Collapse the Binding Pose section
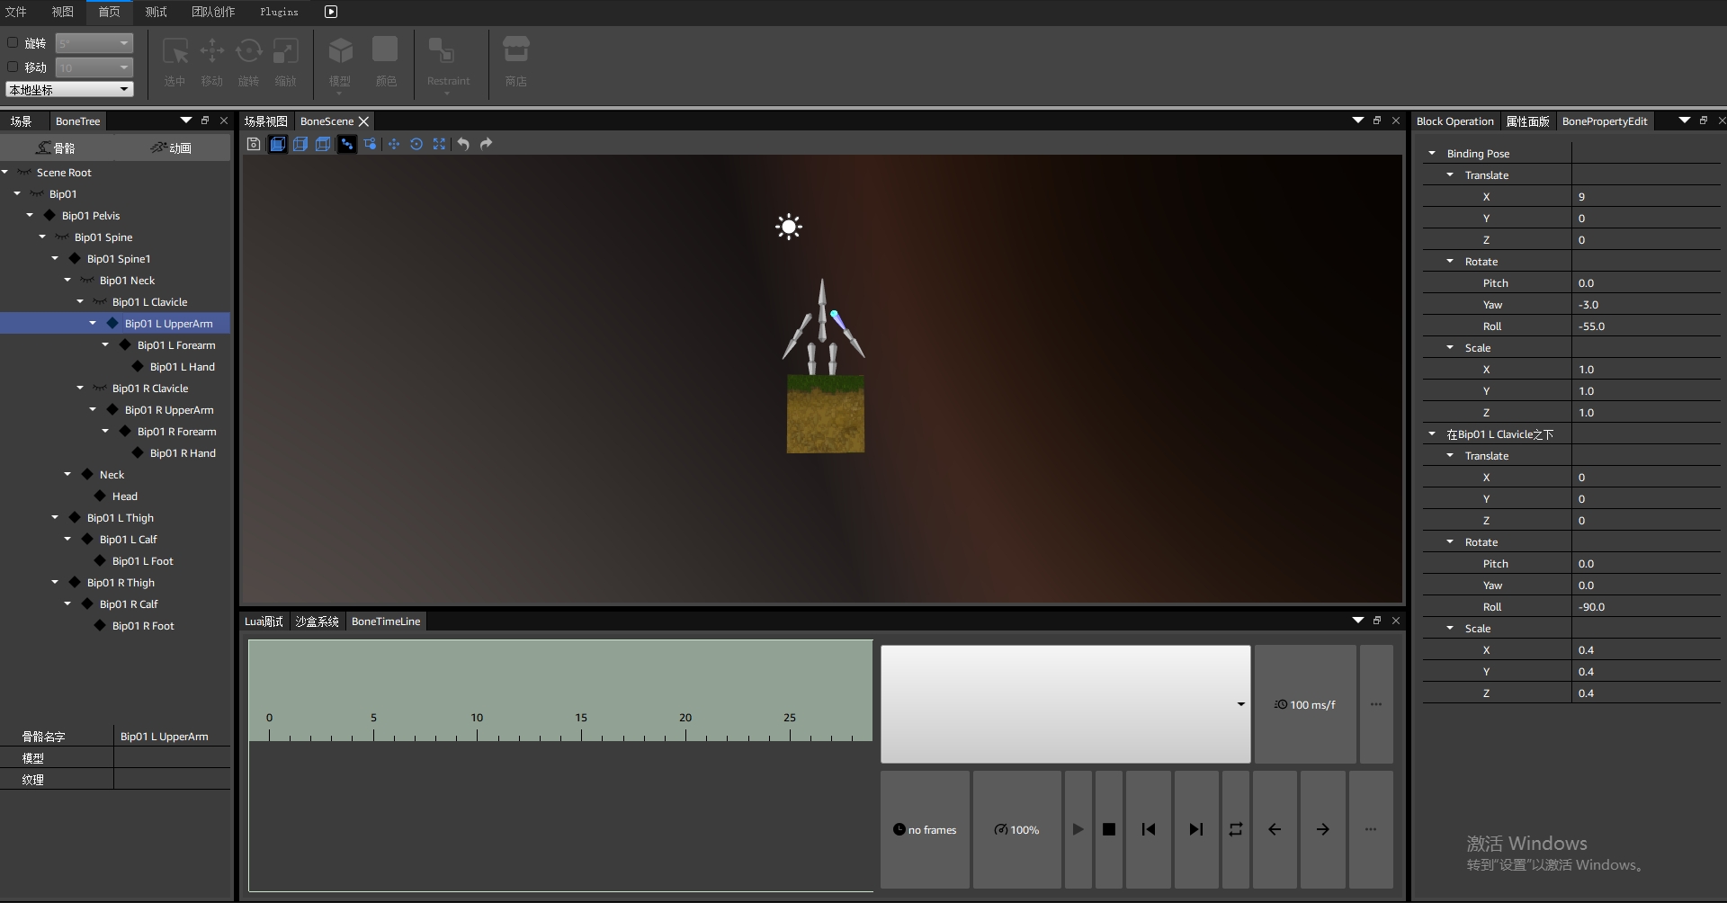This screenshot has width=1727, height=903. [1432, 153]
